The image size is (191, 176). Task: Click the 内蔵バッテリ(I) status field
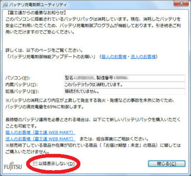point(125,85)
